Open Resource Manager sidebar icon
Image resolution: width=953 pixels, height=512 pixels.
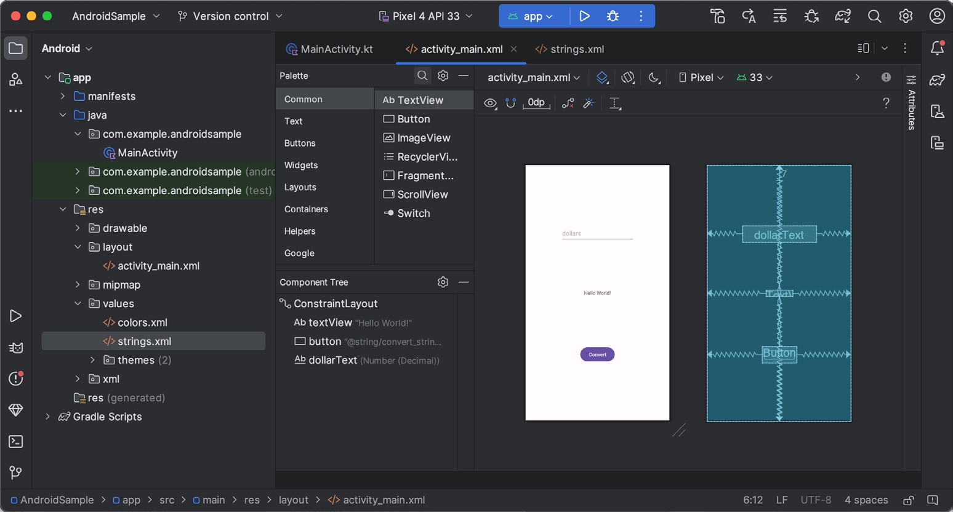[x=15, y=79]
